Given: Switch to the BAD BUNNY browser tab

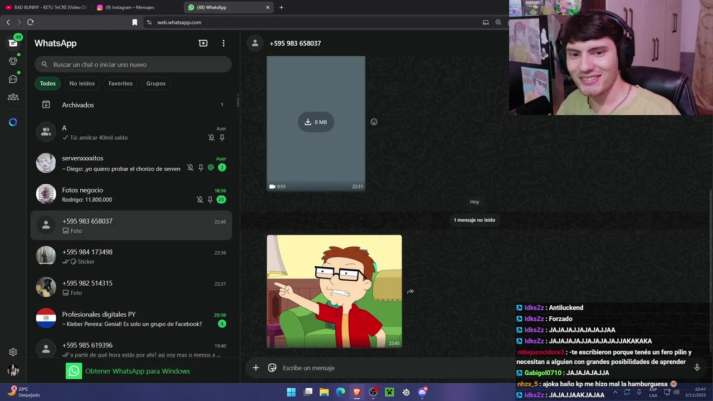Looking at the screenshot, I should pos(46,7).
